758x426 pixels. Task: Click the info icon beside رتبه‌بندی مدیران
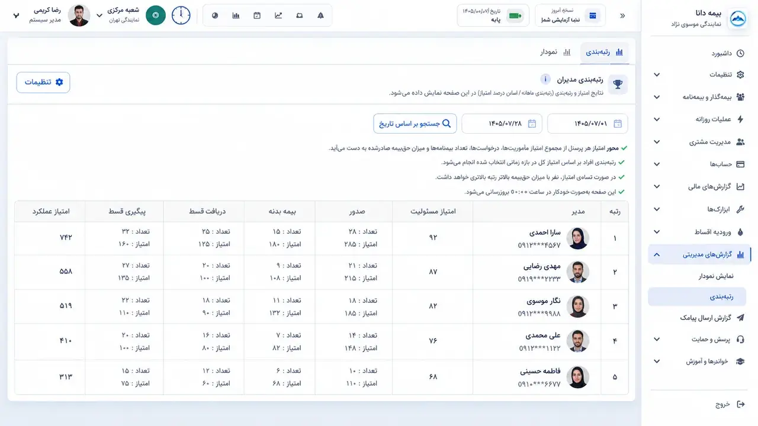pos(545,79)
